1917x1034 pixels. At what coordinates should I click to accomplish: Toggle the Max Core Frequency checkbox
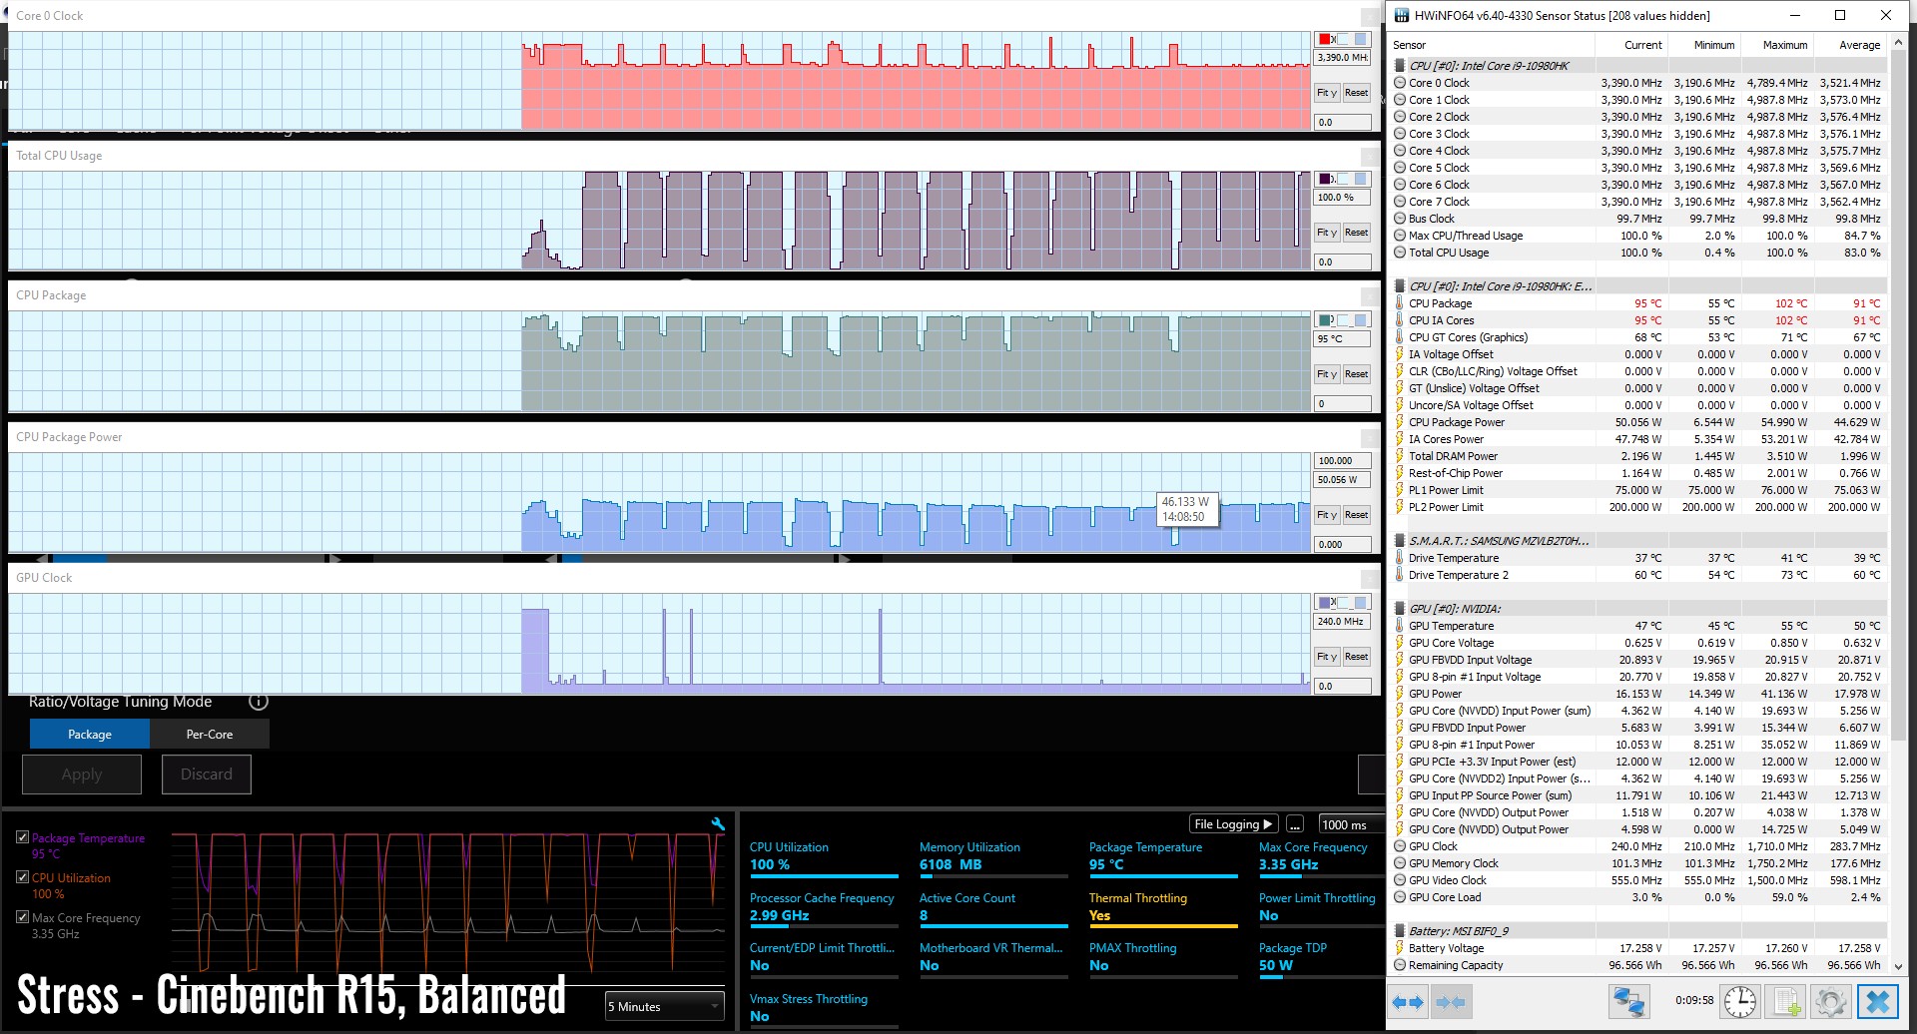pyautogui.click(x=22, y=917)
